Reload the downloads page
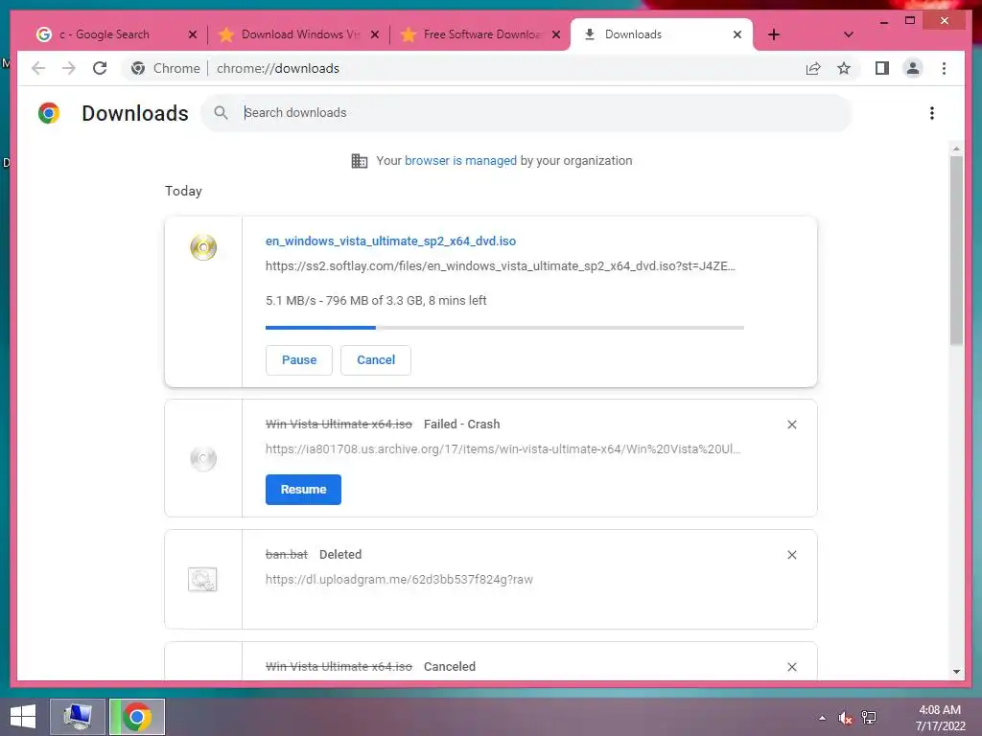 click(x=100, y=68)
